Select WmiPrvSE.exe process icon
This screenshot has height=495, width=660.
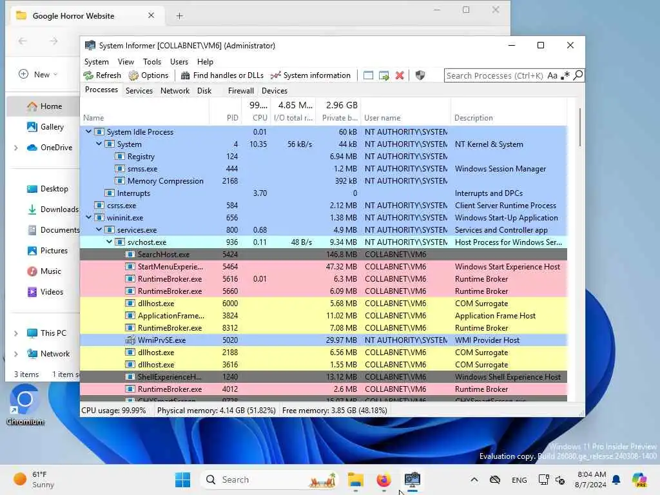(x=130, y=340)
